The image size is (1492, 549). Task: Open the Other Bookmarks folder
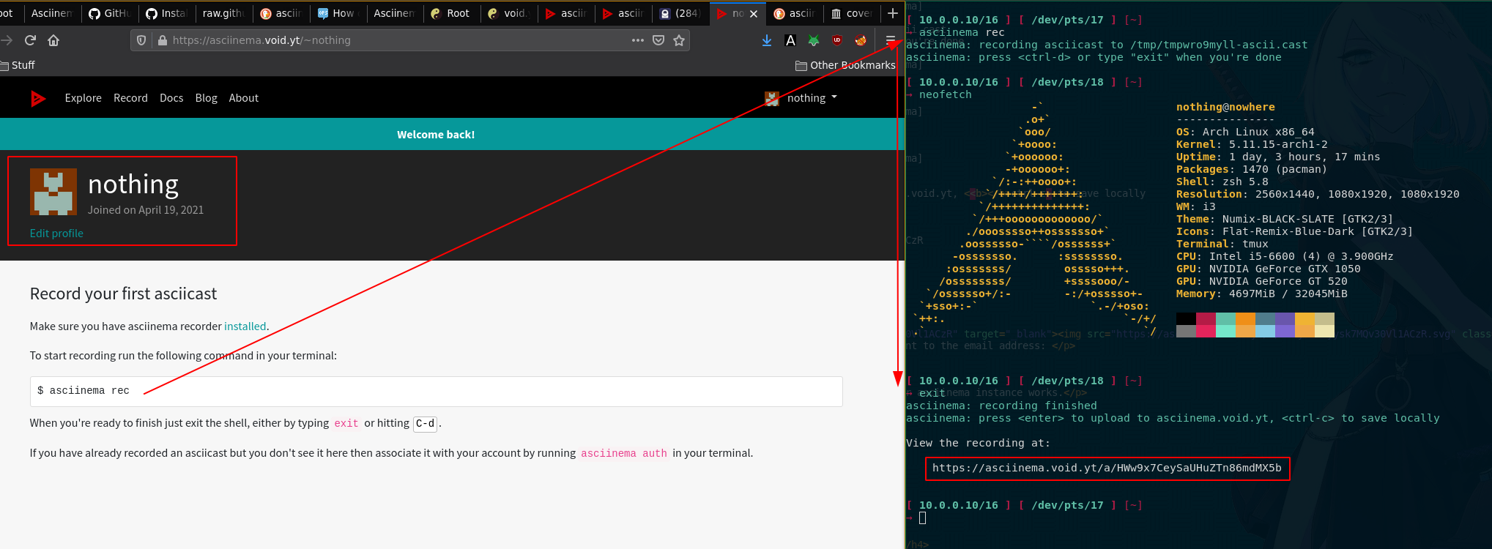(x=845, y=65)
